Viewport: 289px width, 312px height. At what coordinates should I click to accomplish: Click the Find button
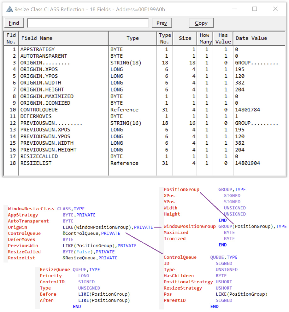[x=14, y=23]
